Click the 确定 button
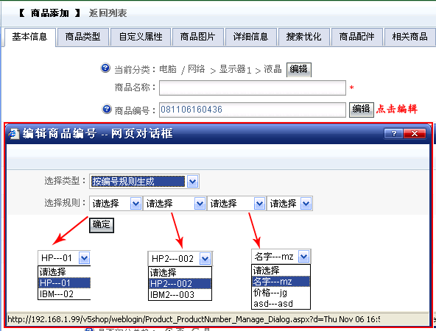 [x=102, y=225]
